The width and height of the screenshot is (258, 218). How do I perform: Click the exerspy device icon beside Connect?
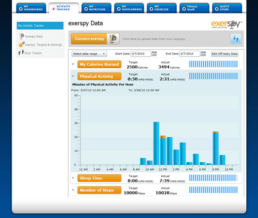click(114, 39)
